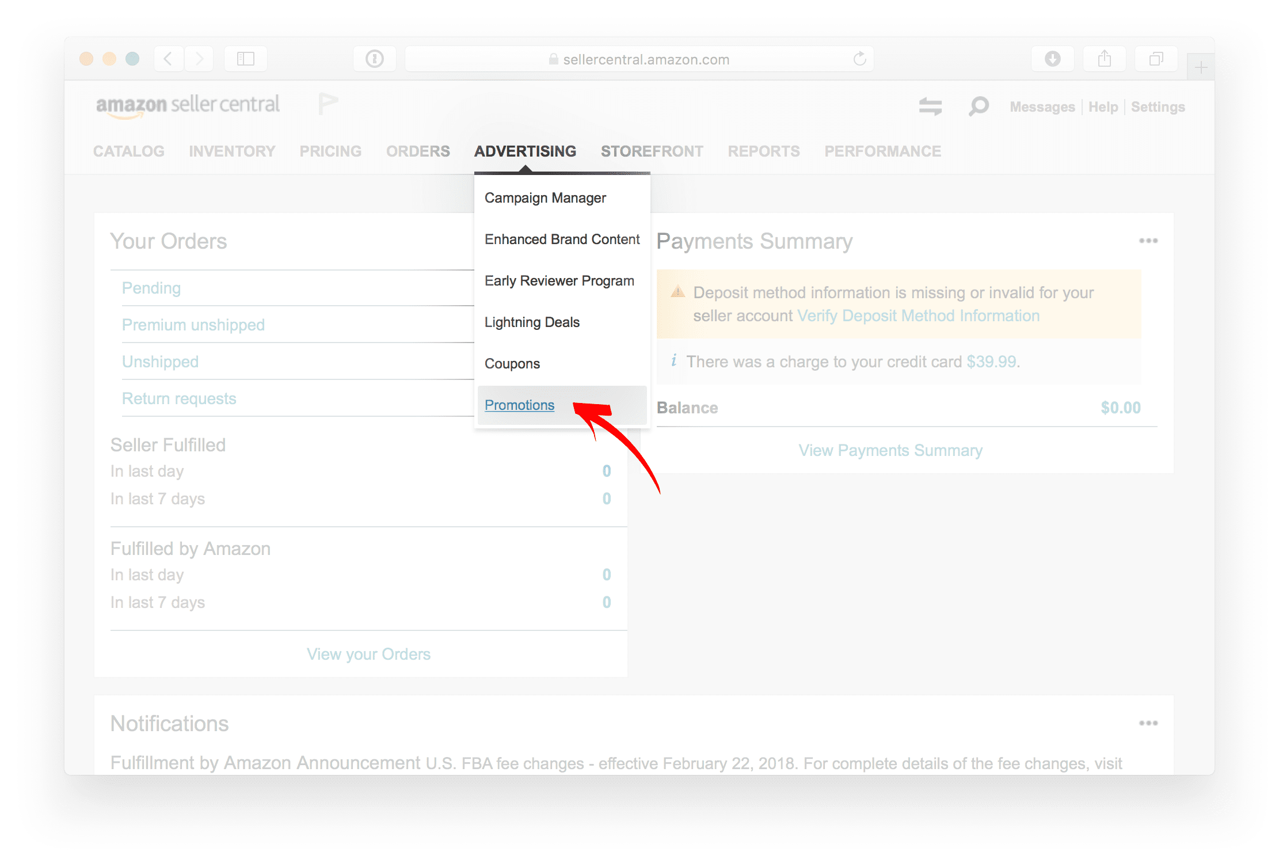
Task: Click the flag icon beside Seller Central logo
Action: [x=328, y=104]
